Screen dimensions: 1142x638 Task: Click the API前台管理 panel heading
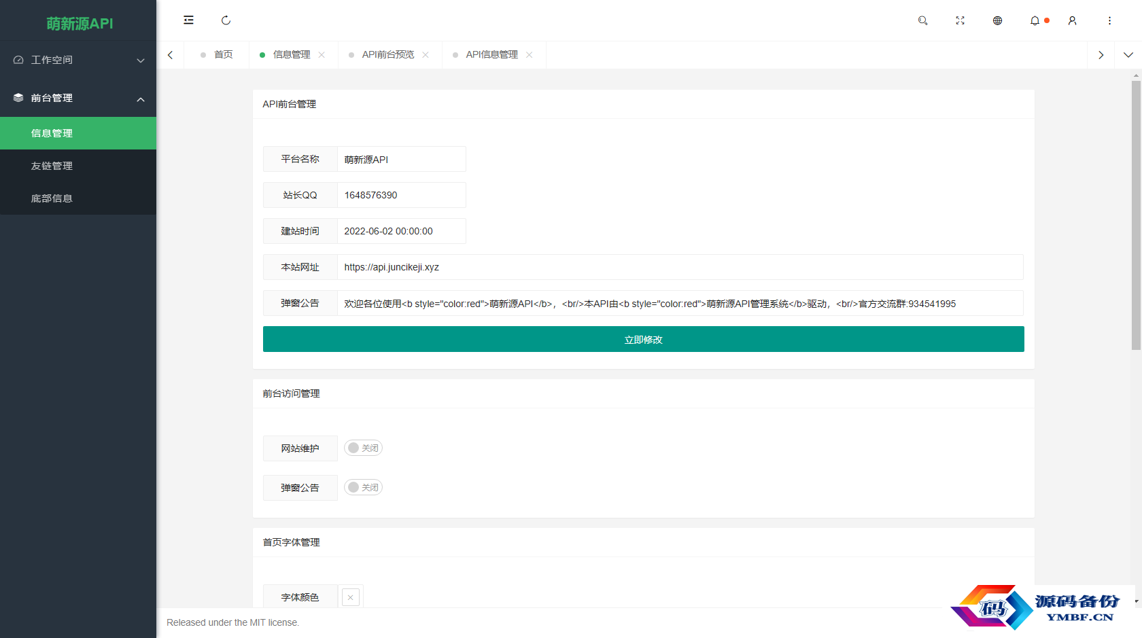click(x=290, y=104)
